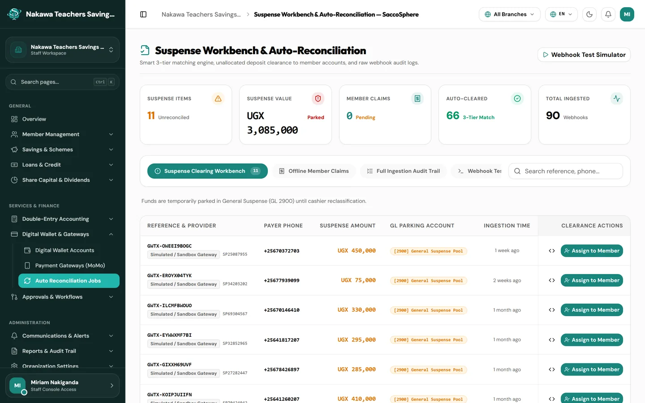Open Overview in the sidebar

point(63,119)
